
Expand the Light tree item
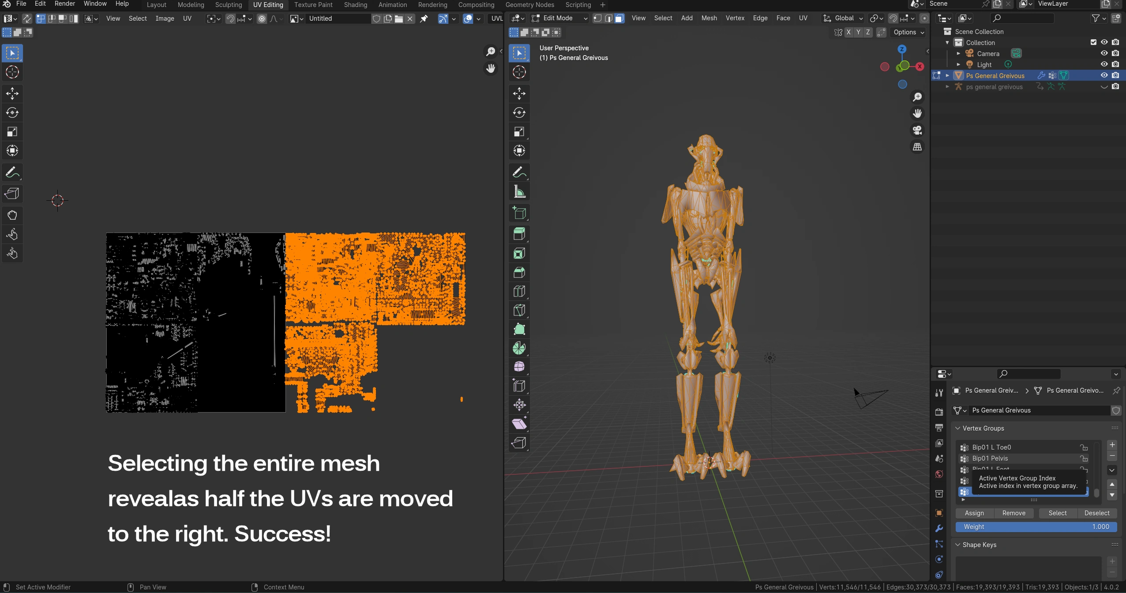click(x=958, y=64)
